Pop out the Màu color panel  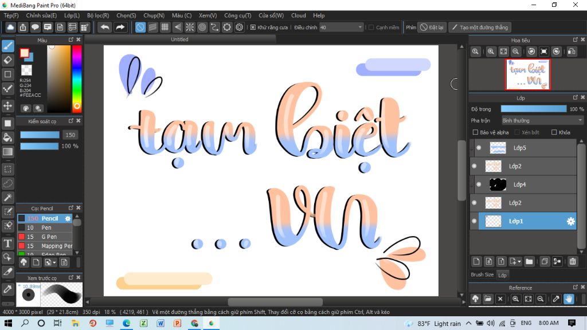coord(71,40)
